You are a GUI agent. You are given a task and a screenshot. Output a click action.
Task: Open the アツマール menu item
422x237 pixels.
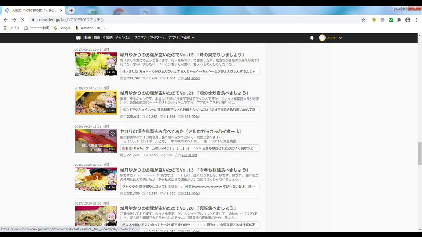tap(157, 38)
